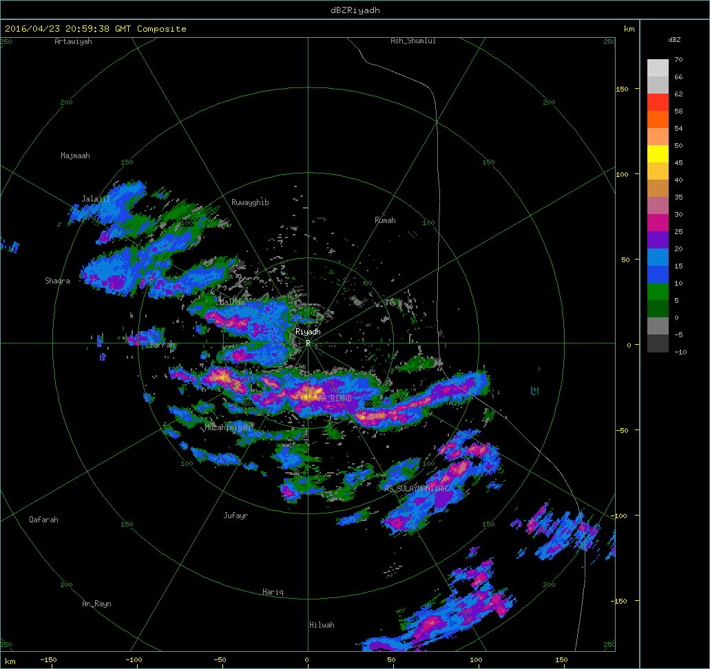
Task: Select the light gray 66-70 dBZ swatch
Action: (658, 68)
